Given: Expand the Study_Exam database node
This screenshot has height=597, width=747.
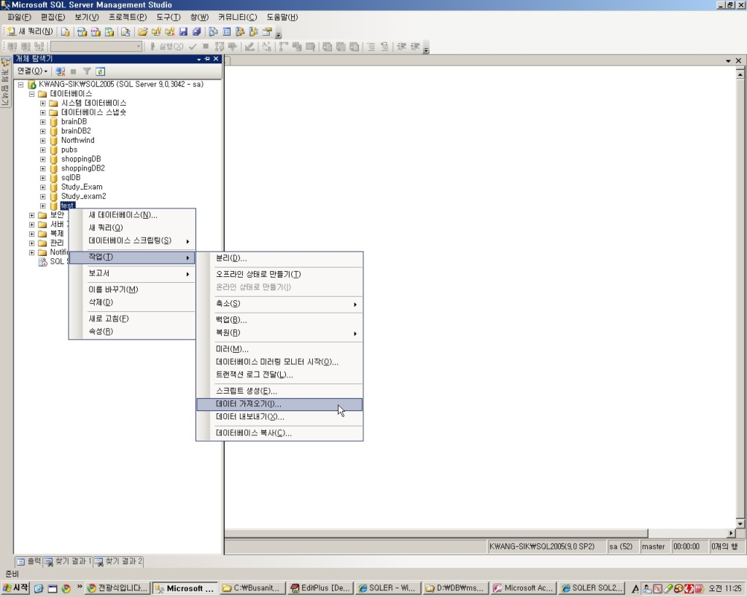Looking at the screenshot, I should coord(43,187).
